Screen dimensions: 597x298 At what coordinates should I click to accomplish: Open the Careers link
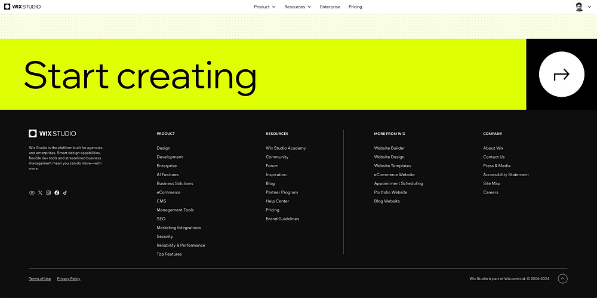491,192
